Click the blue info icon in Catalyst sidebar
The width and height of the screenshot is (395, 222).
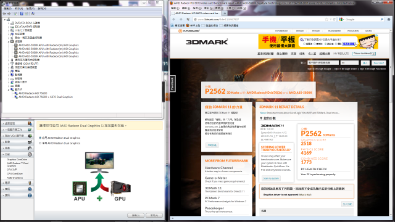[x=30, y=195]
